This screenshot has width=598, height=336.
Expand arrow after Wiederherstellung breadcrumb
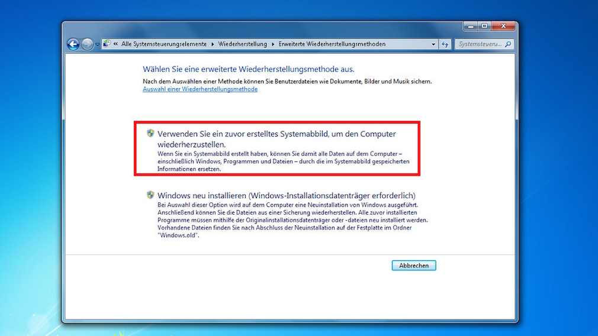coord(273,44)
